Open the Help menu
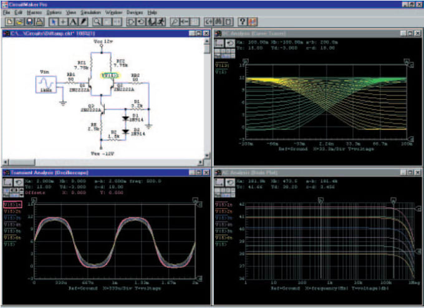Viewport: 424px width, 308px height. (152, 12)
